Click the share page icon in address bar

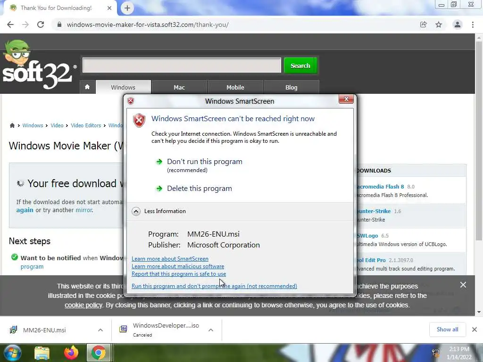tap(423, 25)
